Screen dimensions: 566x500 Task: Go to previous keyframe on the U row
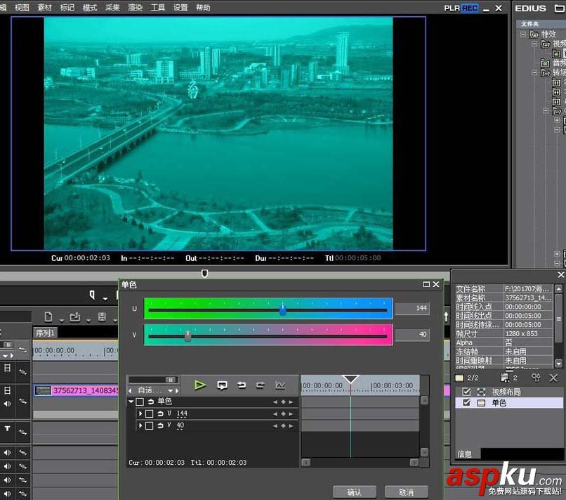(275, 414)
